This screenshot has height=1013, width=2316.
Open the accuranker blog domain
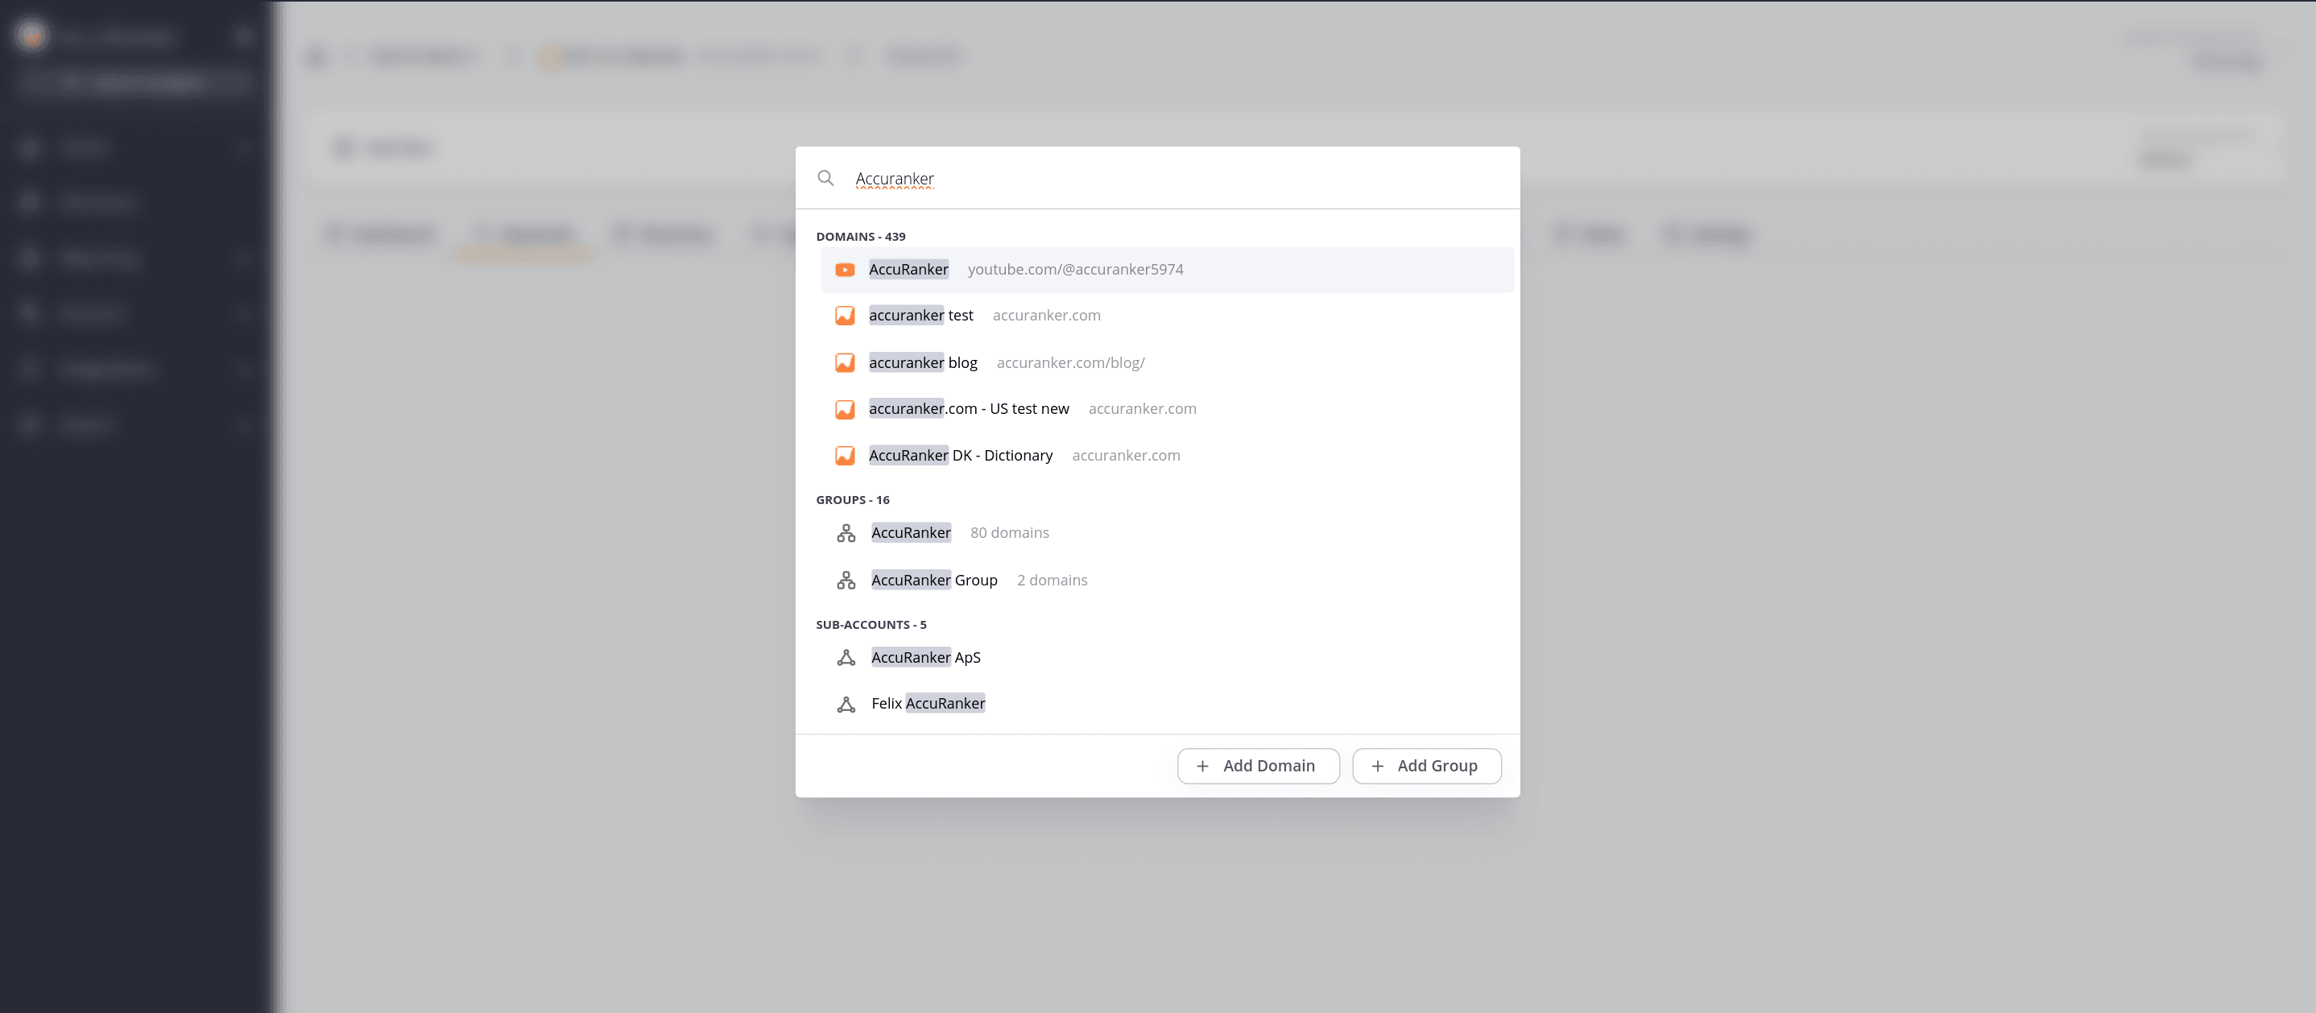point(1166,363)
